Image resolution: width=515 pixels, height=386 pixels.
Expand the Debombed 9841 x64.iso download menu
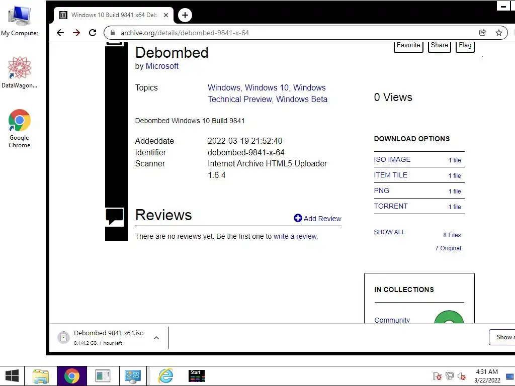point(156,338)
